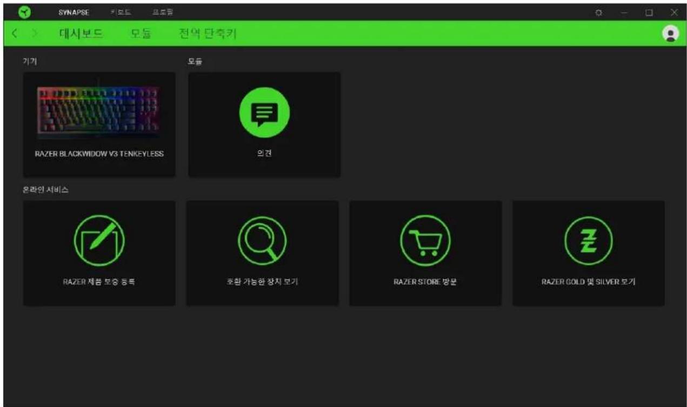Switch to the 전역 단축키 tab
The image size is (687, 407).
[x=206, y=34]
